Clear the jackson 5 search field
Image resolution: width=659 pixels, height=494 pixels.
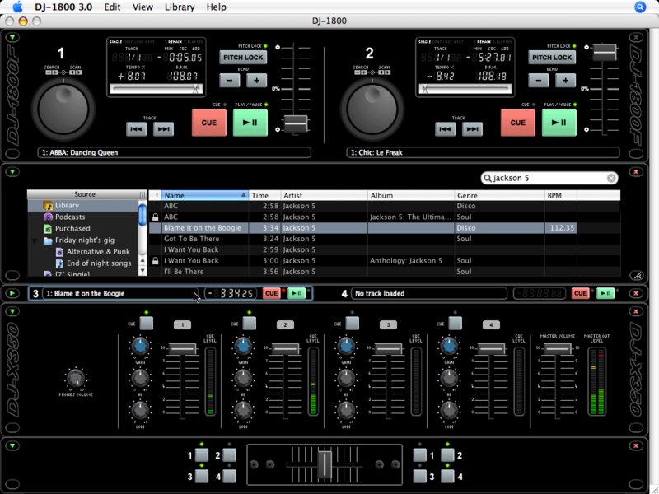611,178
